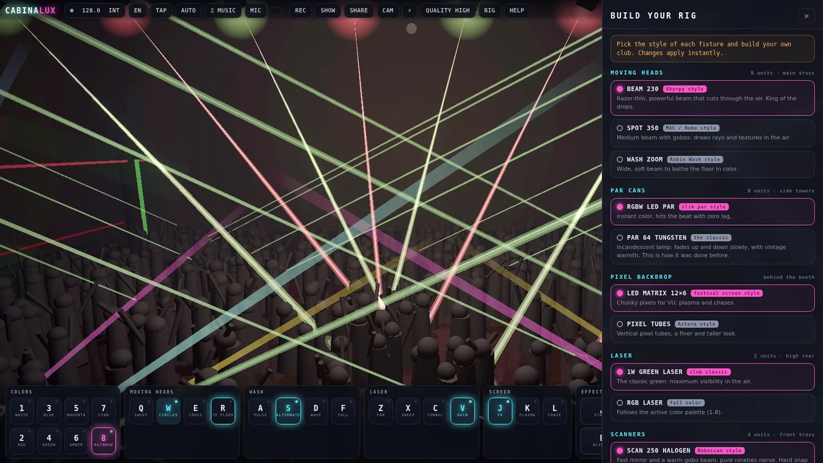The width and height of the screenshot is (823, 463).
Task: Select the SPOT 350 moving head
Action: [712, 132]
